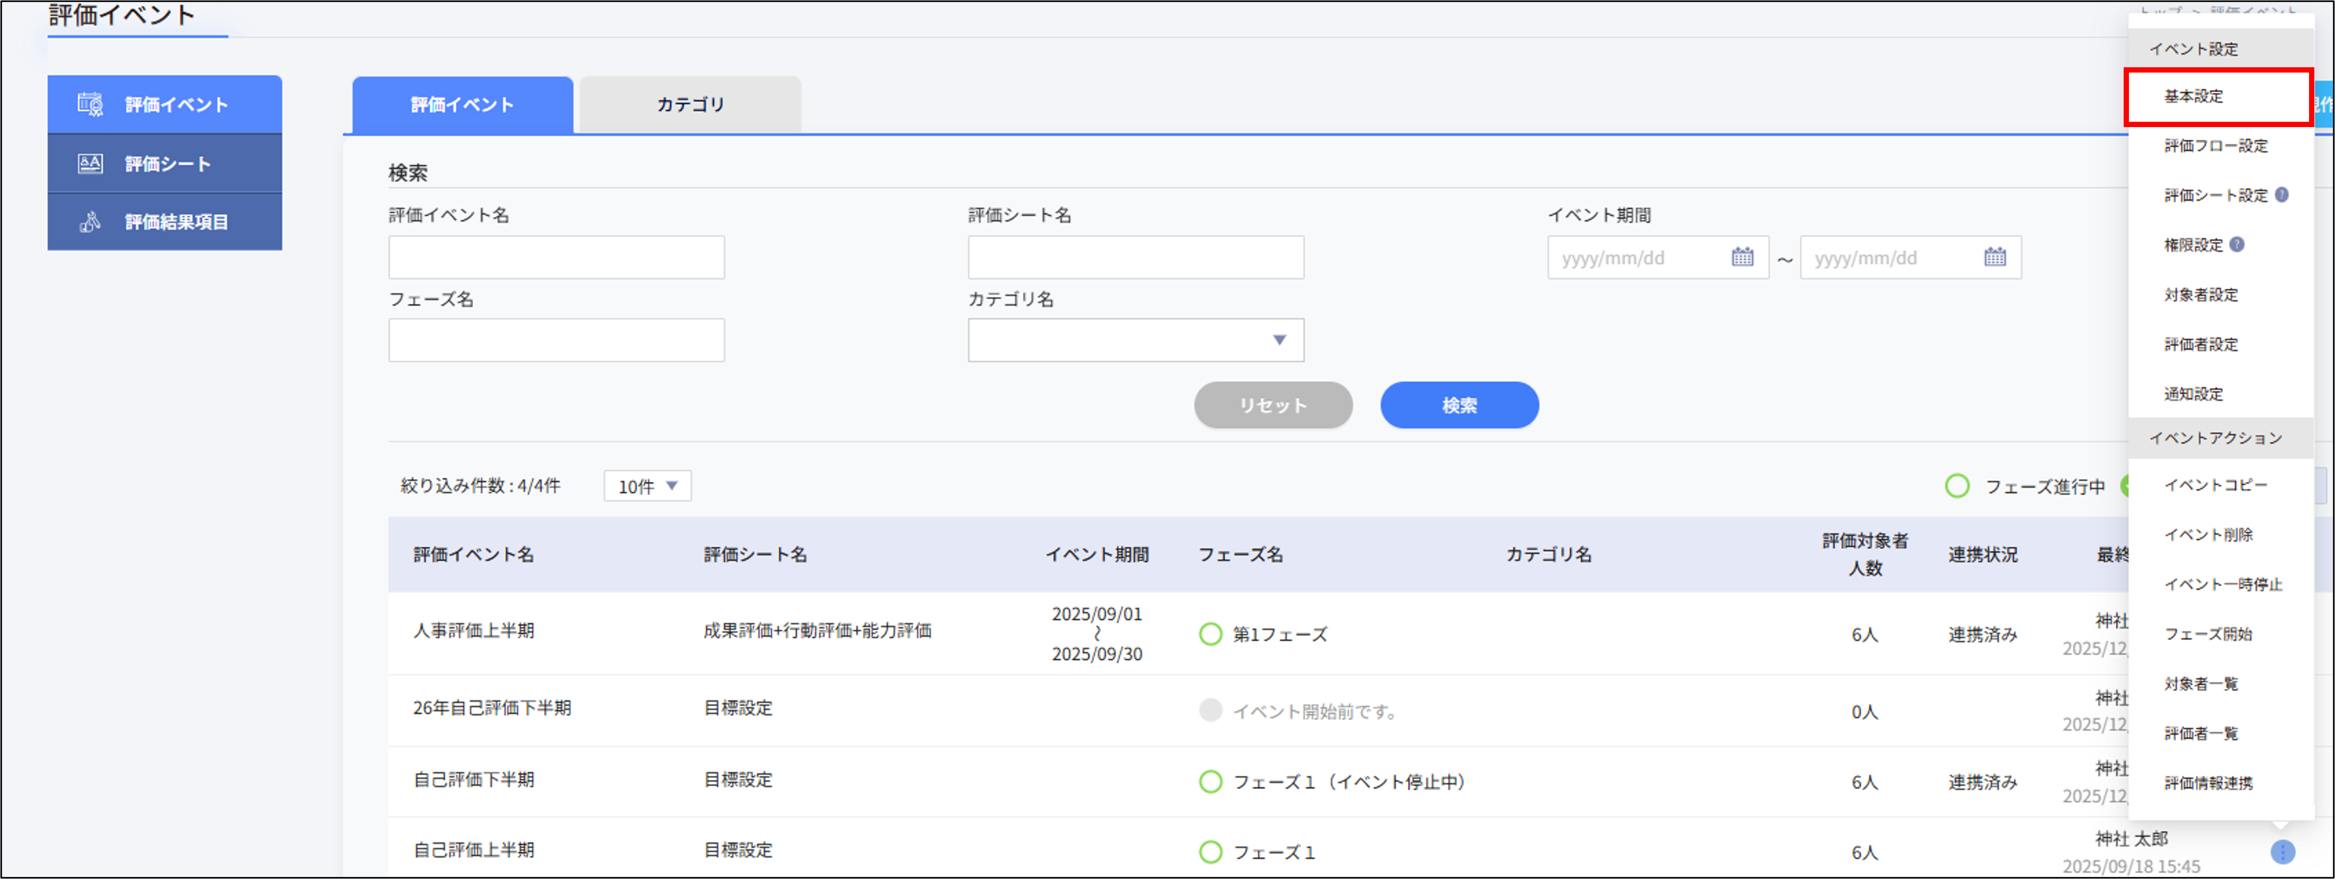Image resolution: width=2335 pixels, height=879 pixels.
Task: Expand the 10件 results-per-page dropdown
Action: pos(646,486)
